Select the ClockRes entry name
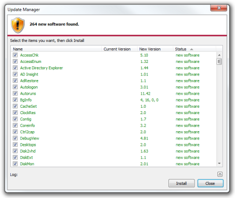Screen dimensions: 235x198 28,113
